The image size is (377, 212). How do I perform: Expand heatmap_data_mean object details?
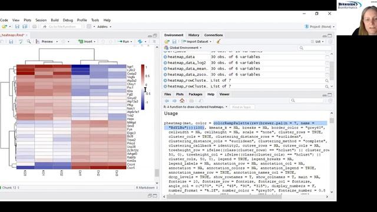pos(165,69)
